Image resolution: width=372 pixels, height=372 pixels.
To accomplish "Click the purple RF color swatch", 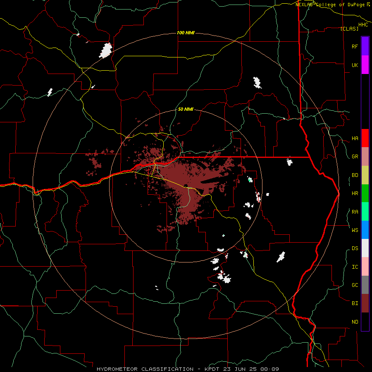I will pyautogui.click(x=365, y=46).
